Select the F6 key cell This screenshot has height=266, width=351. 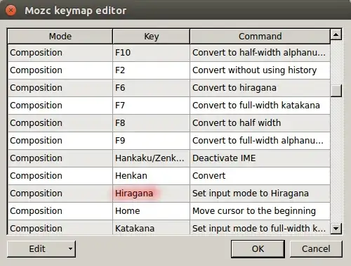click(152, 88)
